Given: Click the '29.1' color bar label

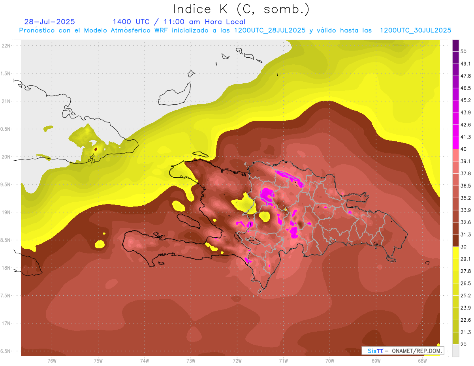Looking at the screenshot, I should point(466,259).
